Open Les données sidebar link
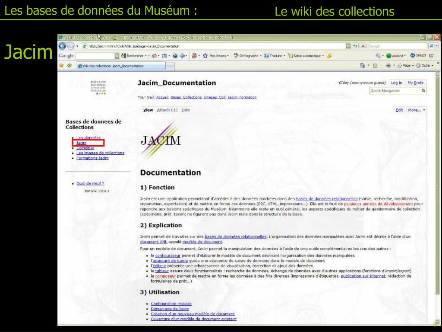This screenshot has width=442, height=332. tap(88, 137)
